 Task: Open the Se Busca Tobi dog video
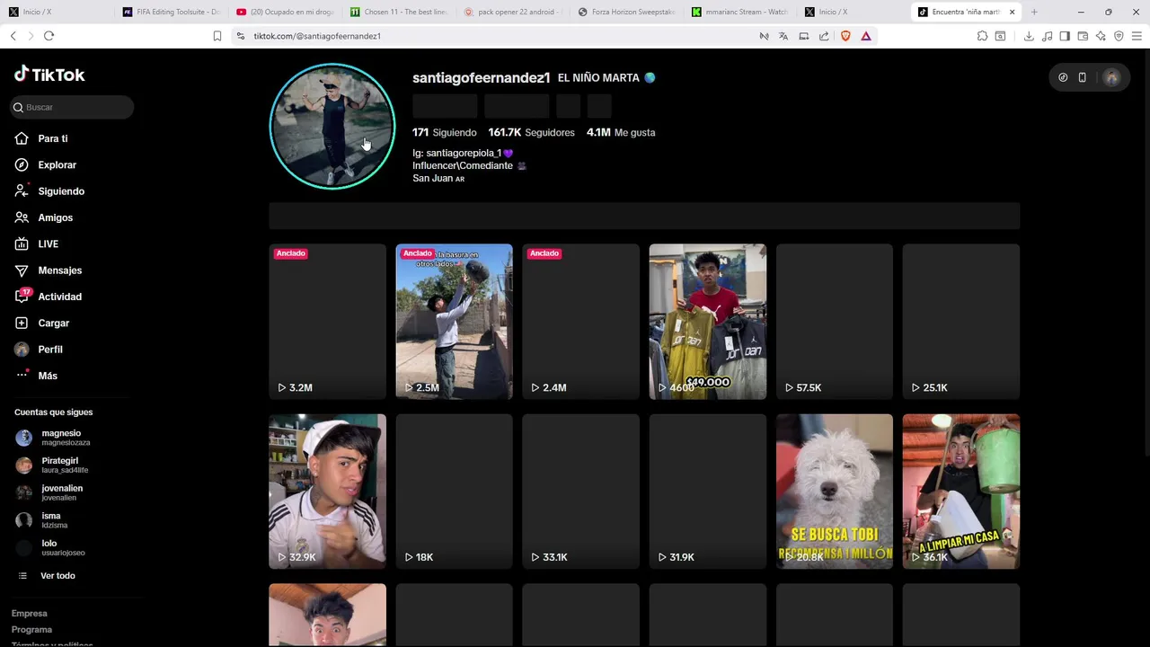tap(834, 492)
